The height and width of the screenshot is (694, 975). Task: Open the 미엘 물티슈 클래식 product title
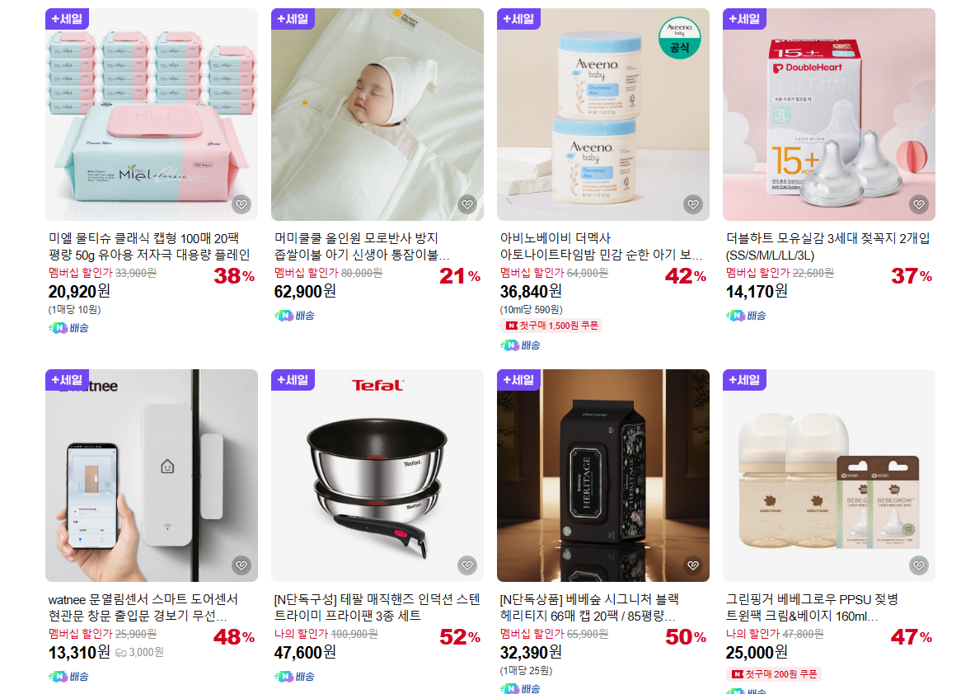149,246
